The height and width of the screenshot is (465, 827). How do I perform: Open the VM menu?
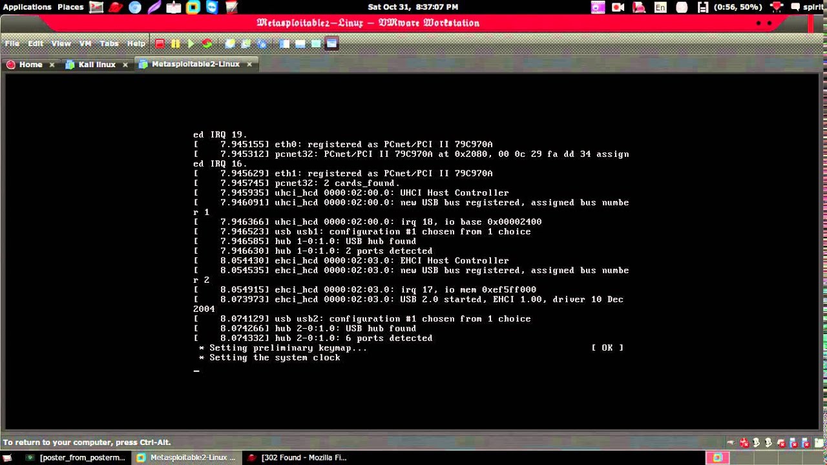(x=85, y=44)
